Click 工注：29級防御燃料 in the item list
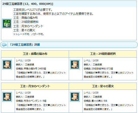 [x=26, y=22]
